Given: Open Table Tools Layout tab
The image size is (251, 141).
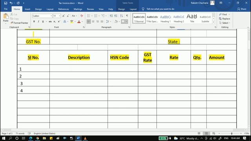Looking at the screenshot, I should (133, 9).
